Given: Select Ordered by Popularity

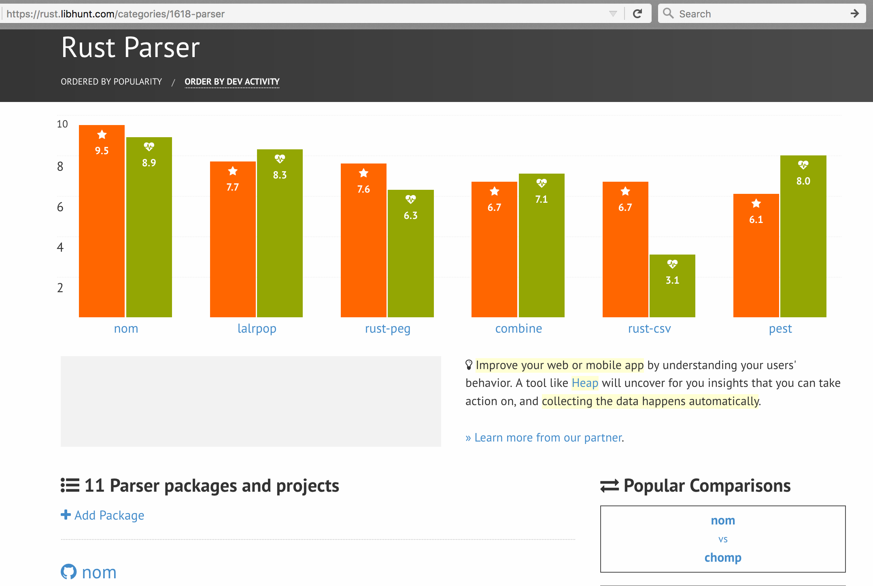Looking at the screenshot, I should 111,82.
